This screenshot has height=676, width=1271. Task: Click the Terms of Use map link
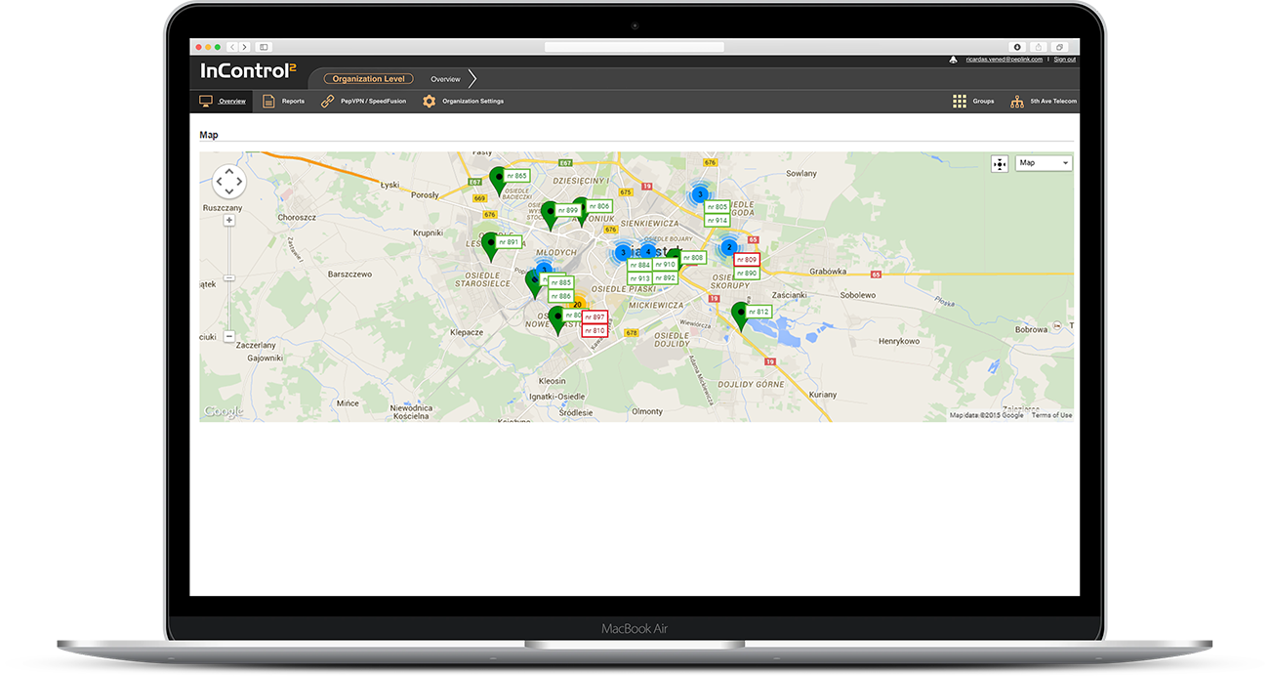(x=1051, y=415)
